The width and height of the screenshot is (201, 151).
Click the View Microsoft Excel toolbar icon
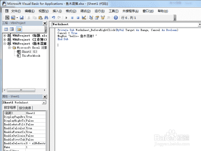pos(7,18)
